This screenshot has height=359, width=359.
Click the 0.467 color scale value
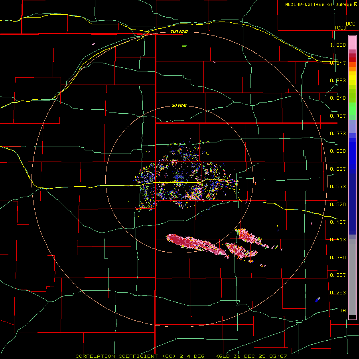(x=338, y=222)
